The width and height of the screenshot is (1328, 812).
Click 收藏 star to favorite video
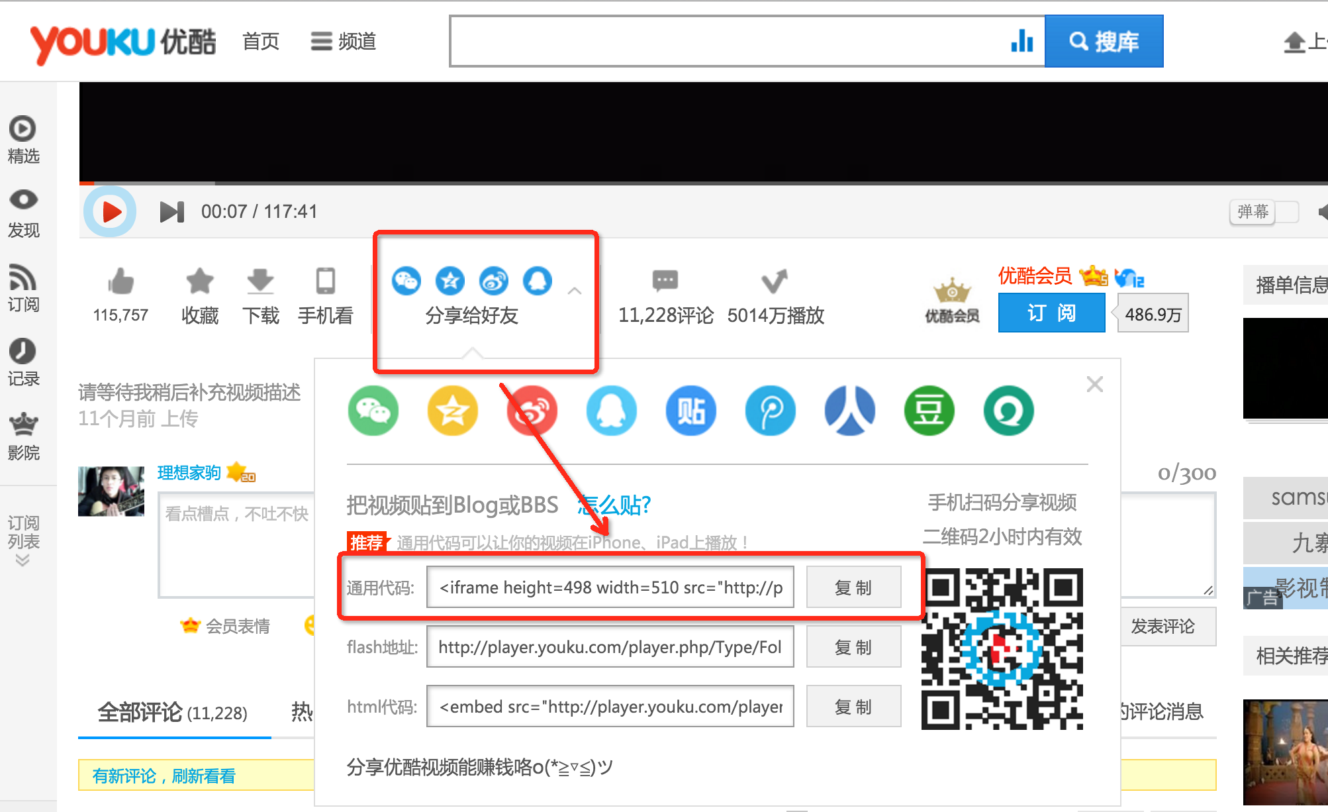pos(199,281)
